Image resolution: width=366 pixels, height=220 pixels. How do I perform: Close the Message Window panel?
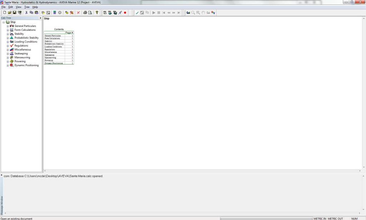(x=1, y=175)
